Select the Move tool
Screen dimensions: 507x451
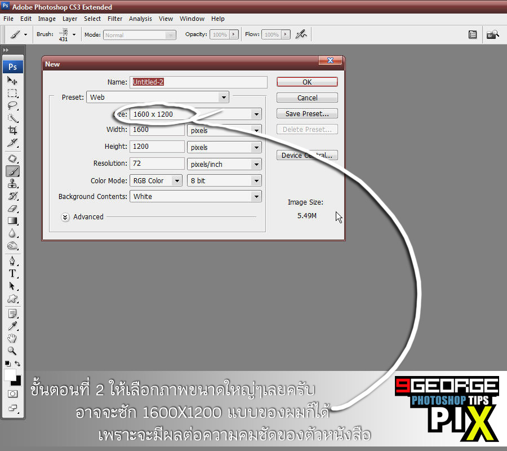[x=12, y=80]
